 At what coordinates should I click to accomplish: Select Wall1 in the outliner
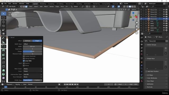pos(152,23)
